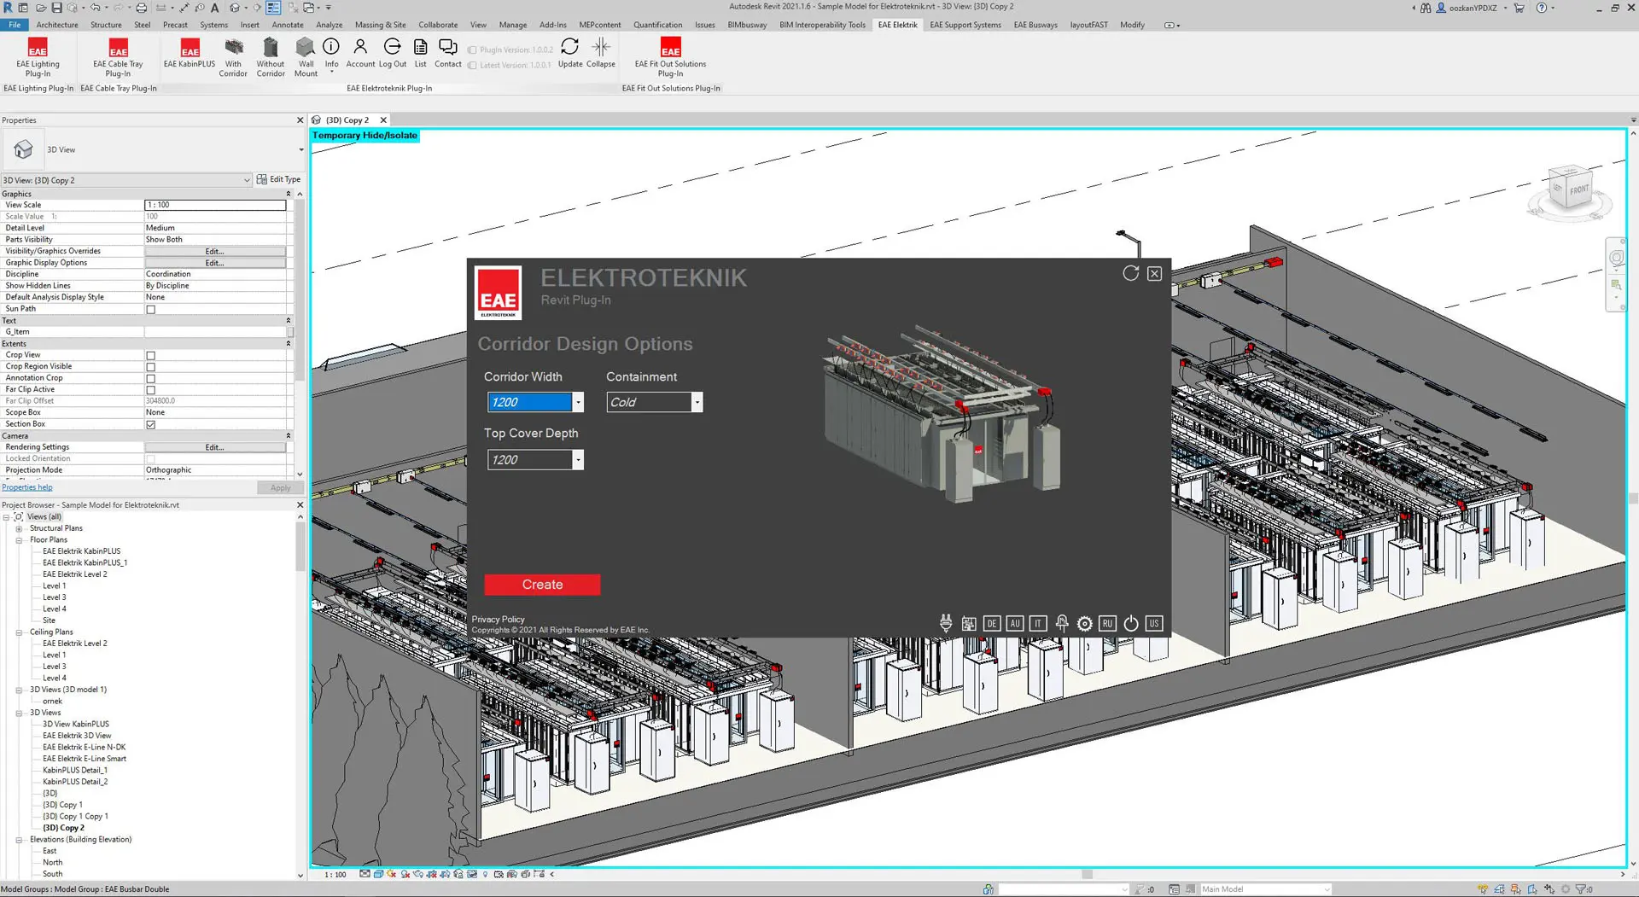Open the EAE KabinPLUS tool

tap(190, 53)
